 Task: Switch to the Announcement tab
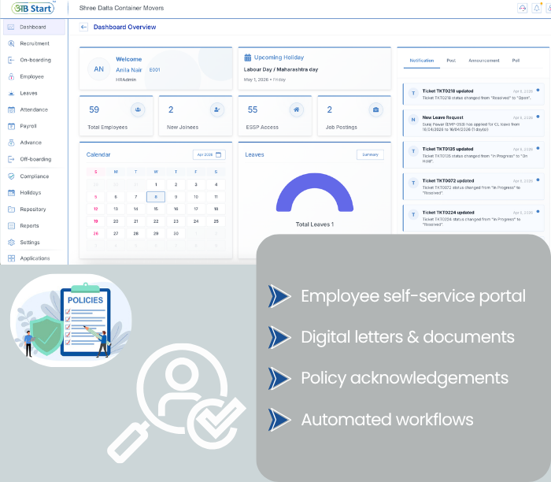483,60
